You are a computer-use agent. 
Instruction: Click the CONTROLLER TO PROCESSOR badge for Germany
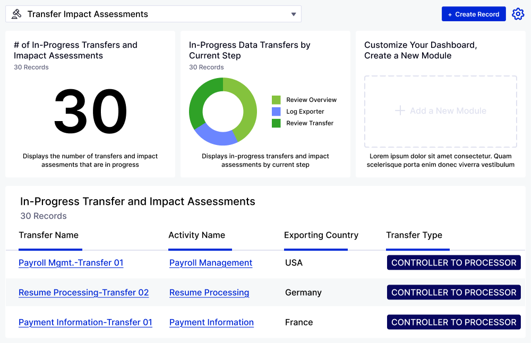pos(453,293)
